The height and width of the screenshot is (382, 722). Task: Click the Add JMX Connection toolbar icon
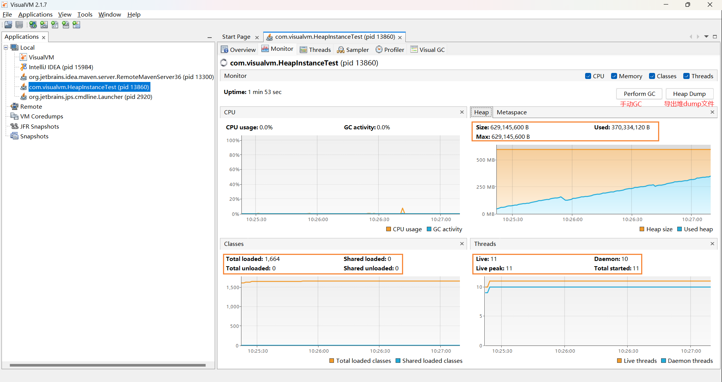click(44, 25)
